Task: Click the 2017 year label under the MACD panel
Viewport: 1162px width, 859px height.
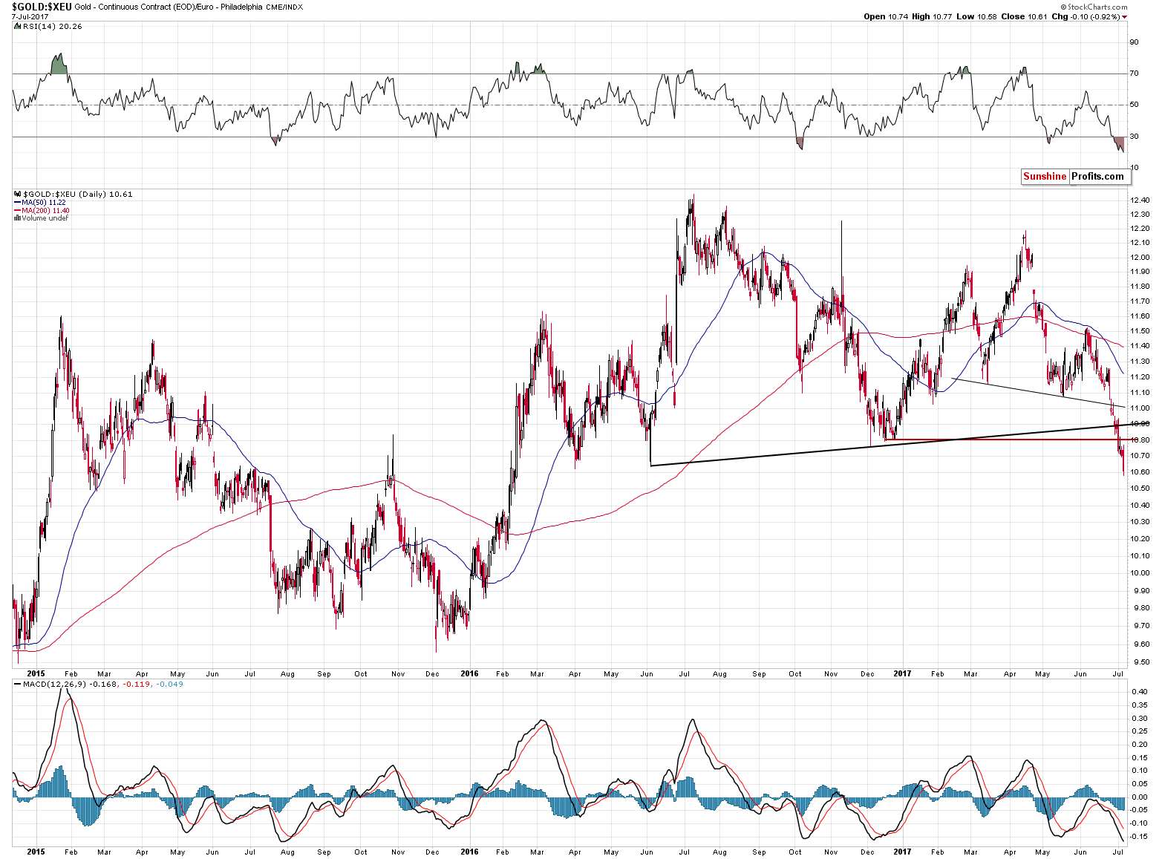Action: click(x=902, y=852)
